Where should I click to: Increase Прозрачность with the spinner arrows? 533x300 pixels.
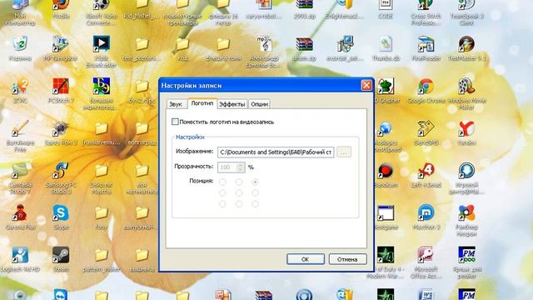pos(241,165)
